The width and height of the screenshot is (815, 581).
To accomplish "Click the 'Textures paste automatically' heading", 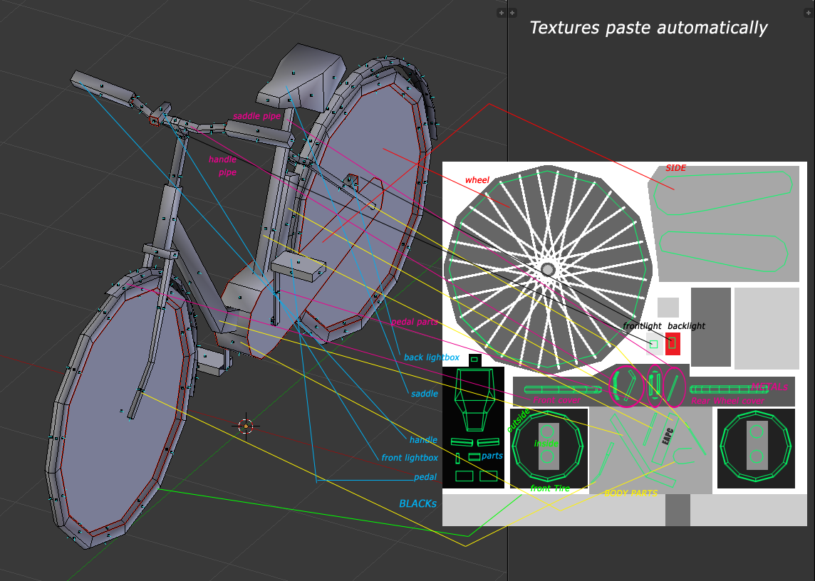I will tap(648, 28).
